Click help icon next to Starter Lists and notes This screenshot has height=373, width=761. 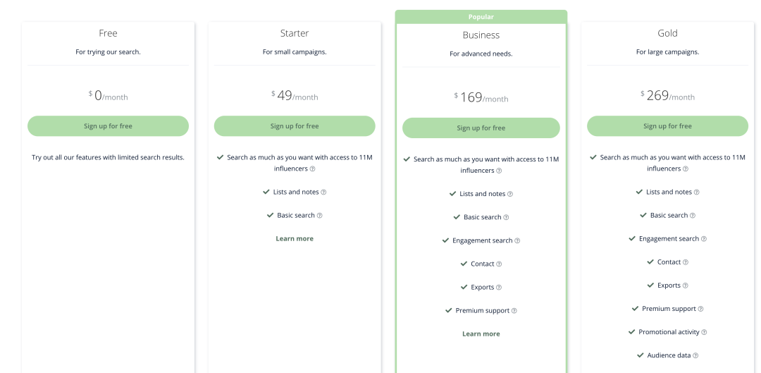[323, 192]
